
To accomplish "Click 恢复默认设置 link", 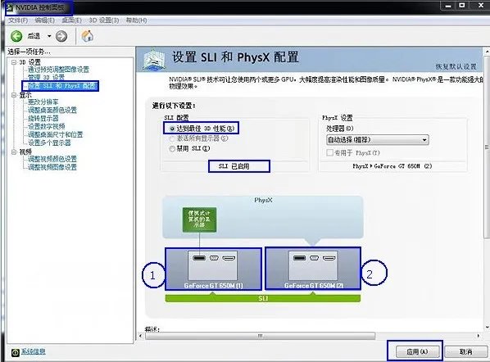I will [x=456, y=66].
